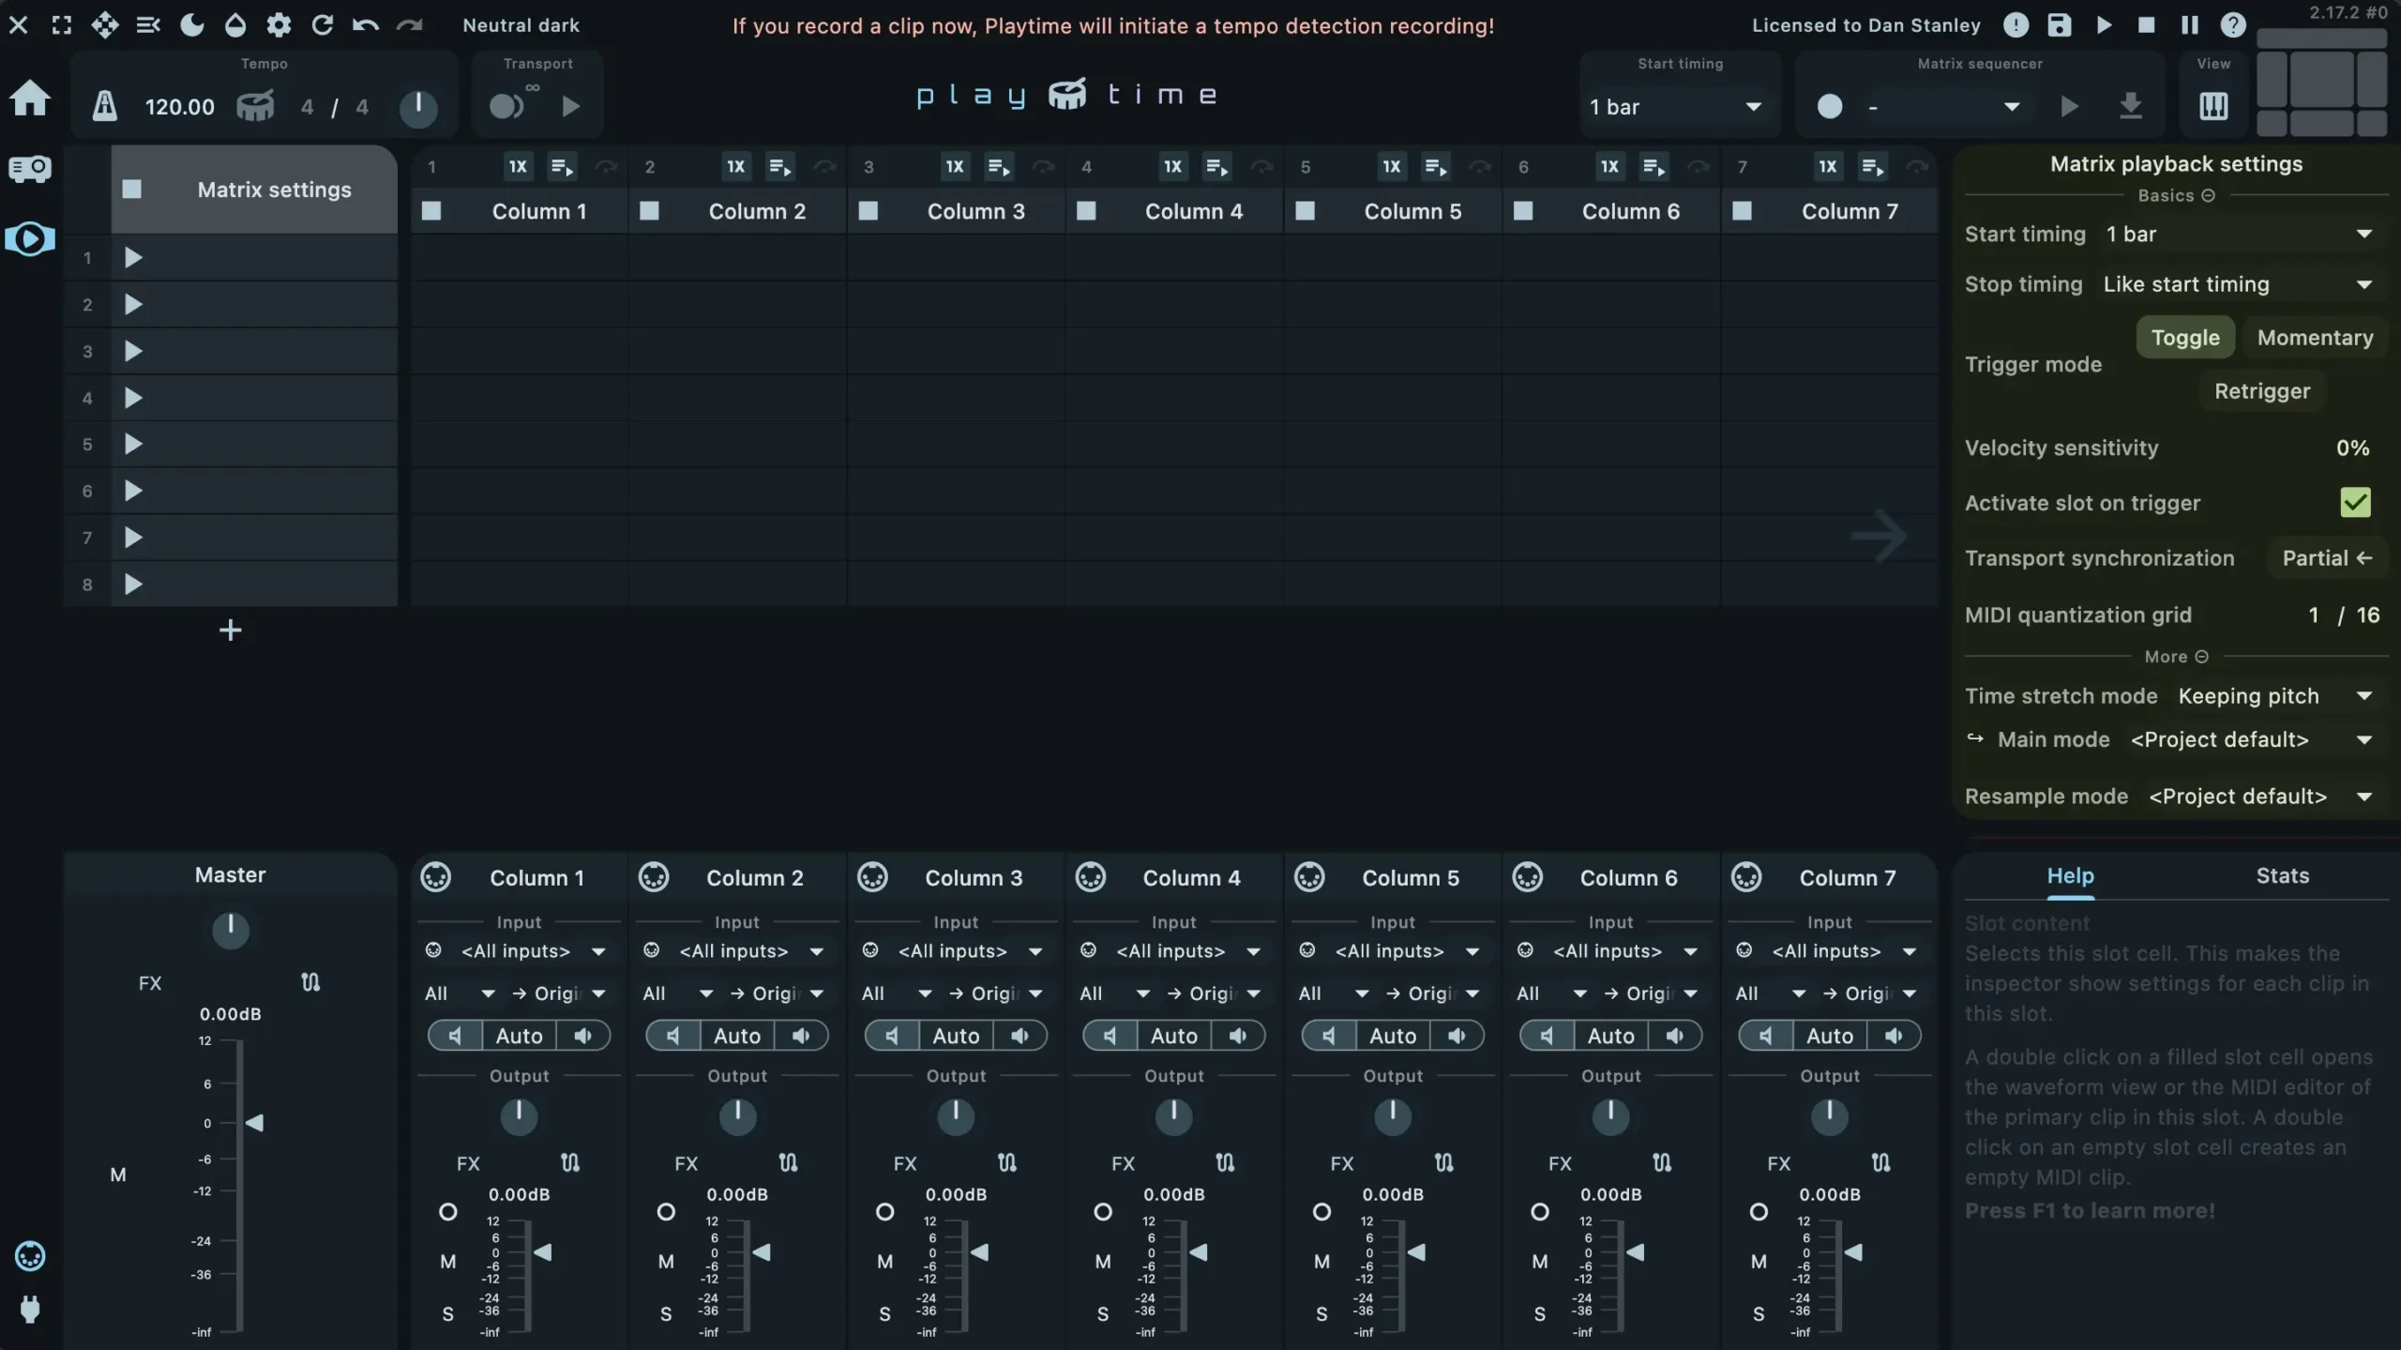Click the metronome icon in Tempo

click(x=104, y=106)
